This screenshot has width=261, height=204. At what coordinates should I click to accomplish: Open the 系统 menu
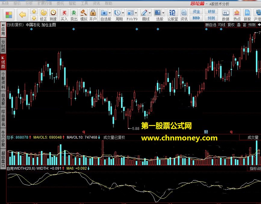click(5, 3)
